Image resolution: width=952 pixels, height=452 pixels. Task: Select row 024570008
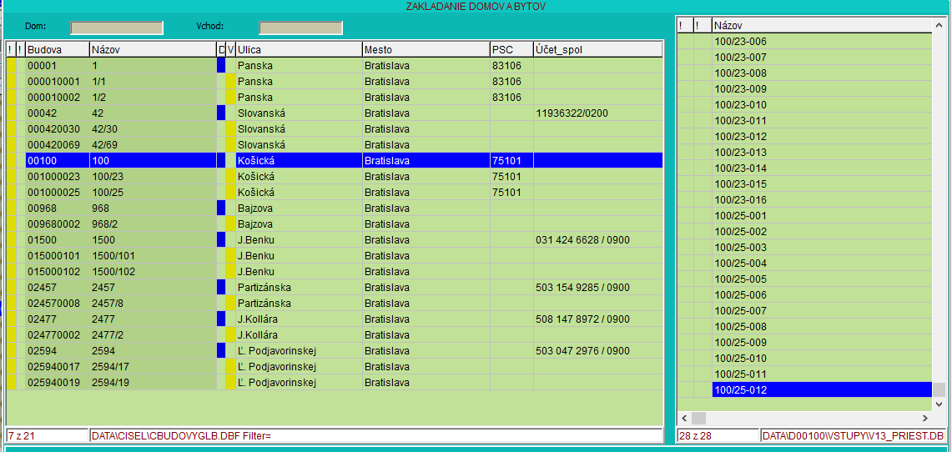pos(334,304)
